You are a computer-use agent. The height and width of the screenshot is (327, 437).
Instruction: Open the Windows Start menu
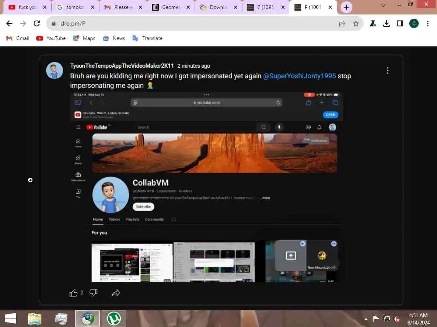click(11, 318)
